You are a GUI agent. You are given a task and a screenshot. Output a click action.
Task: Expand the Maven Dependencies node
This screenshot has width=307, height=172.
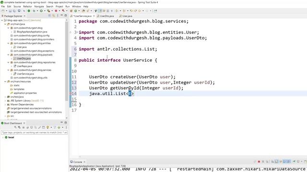point(5,105)
